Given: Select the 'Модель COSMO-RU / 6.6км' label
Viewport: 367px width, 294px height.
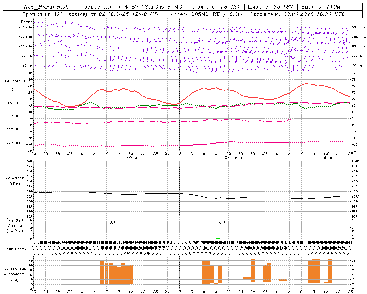Looking at the screenshot, I should pos(207,14).
